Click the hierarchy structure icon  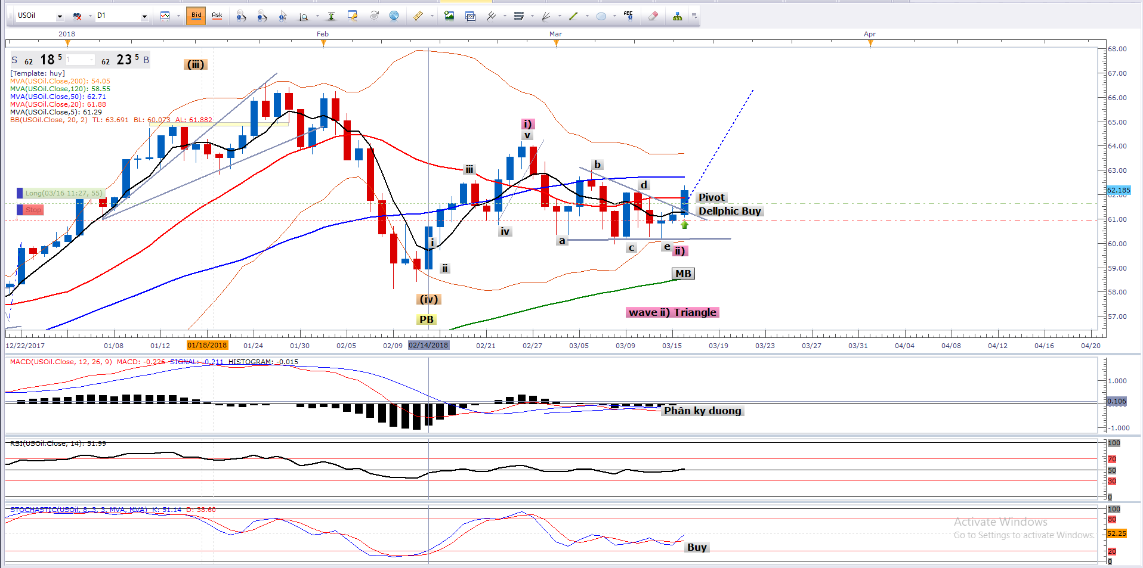(x=677, y=16)
